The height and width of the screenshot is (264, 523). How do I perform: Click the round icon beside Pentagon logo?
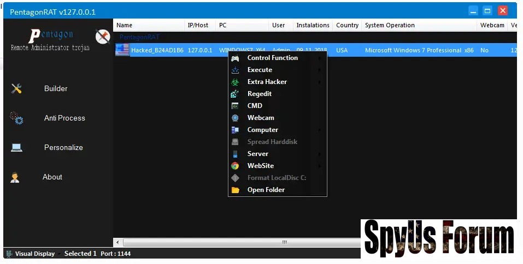click(x=103, y=37)
